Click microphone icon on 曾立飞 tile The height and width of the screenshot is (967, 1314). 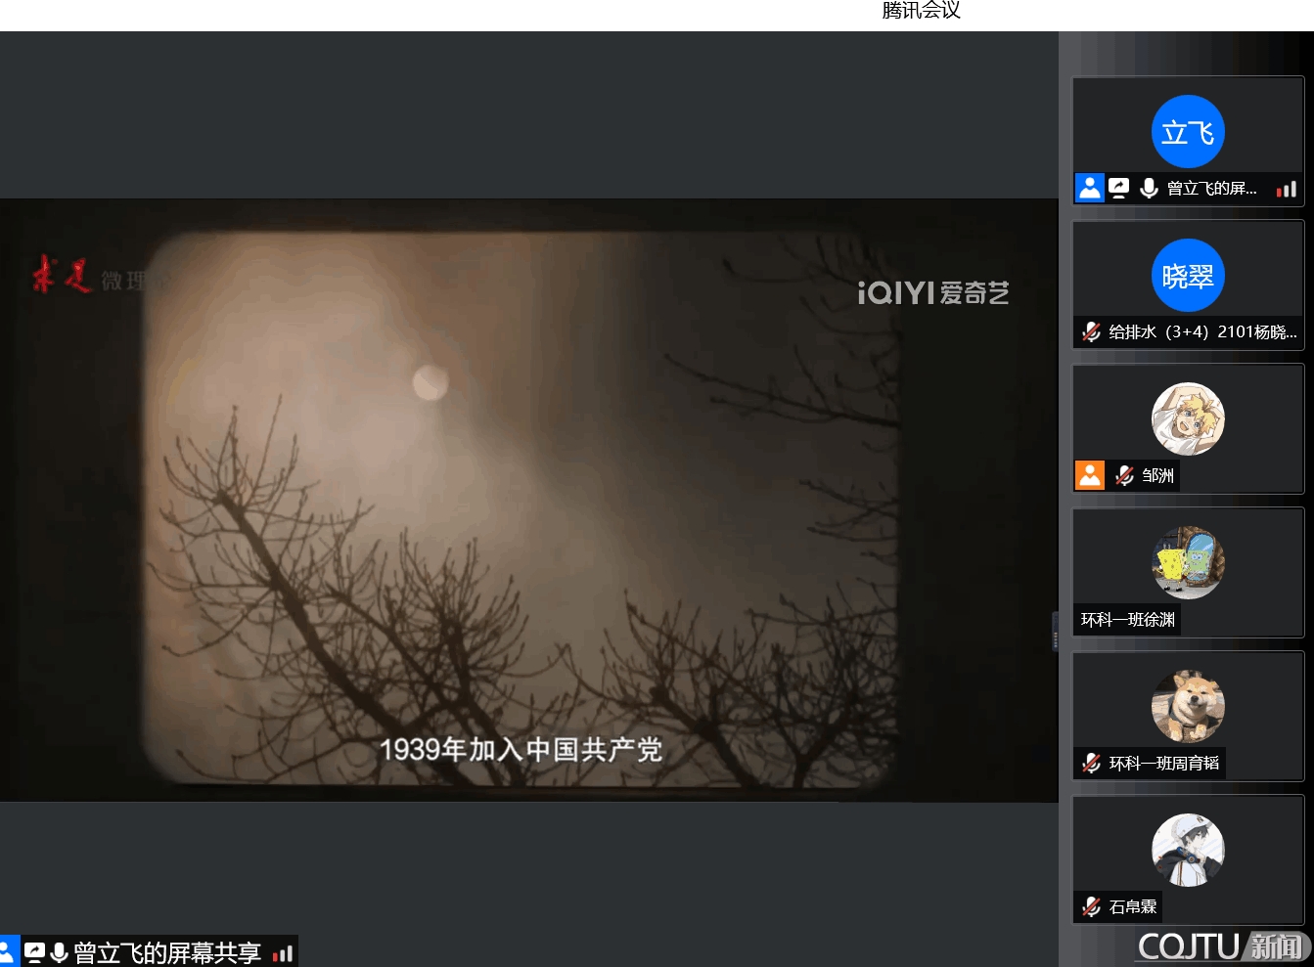(1149, 188)
